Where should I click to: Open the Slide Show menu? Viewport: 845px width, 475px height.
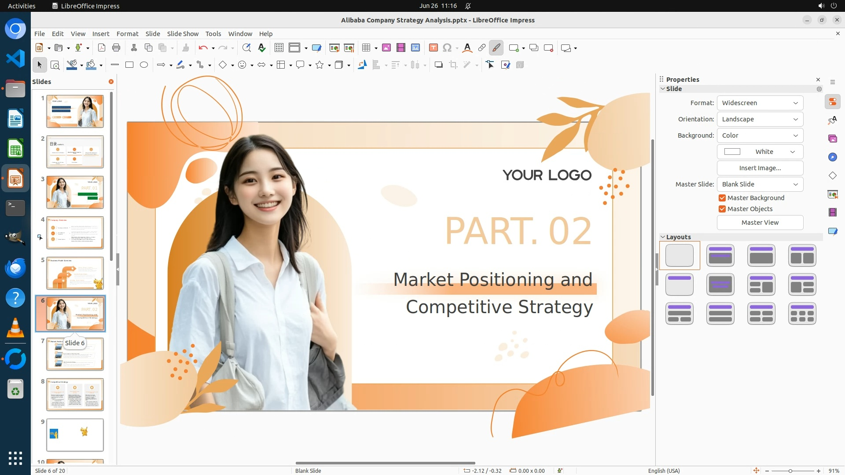point(183,34)
